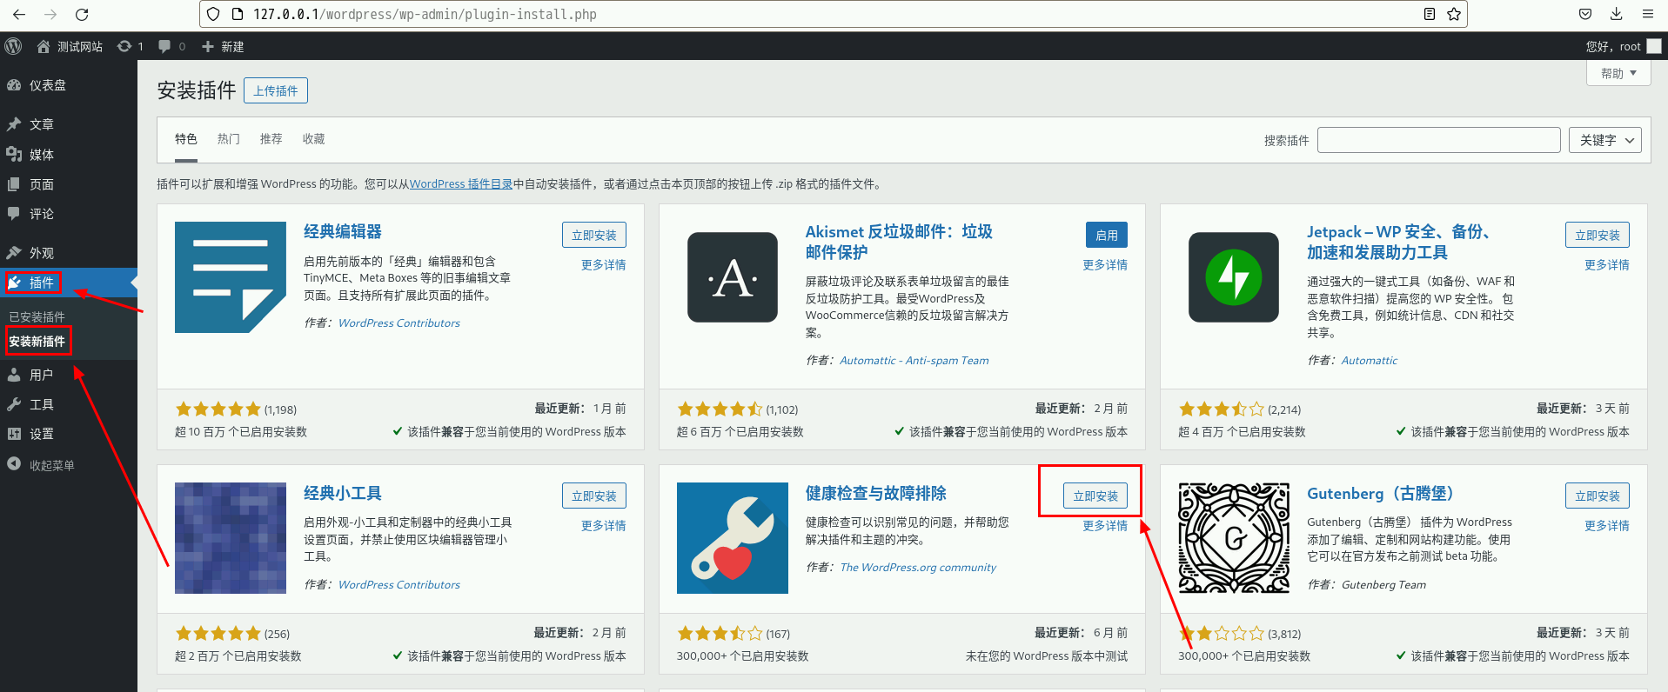The height and width of the screenshot is (692, 1668).
Task: Open the Jetpack plugin title link
Action: point(1399,243)
